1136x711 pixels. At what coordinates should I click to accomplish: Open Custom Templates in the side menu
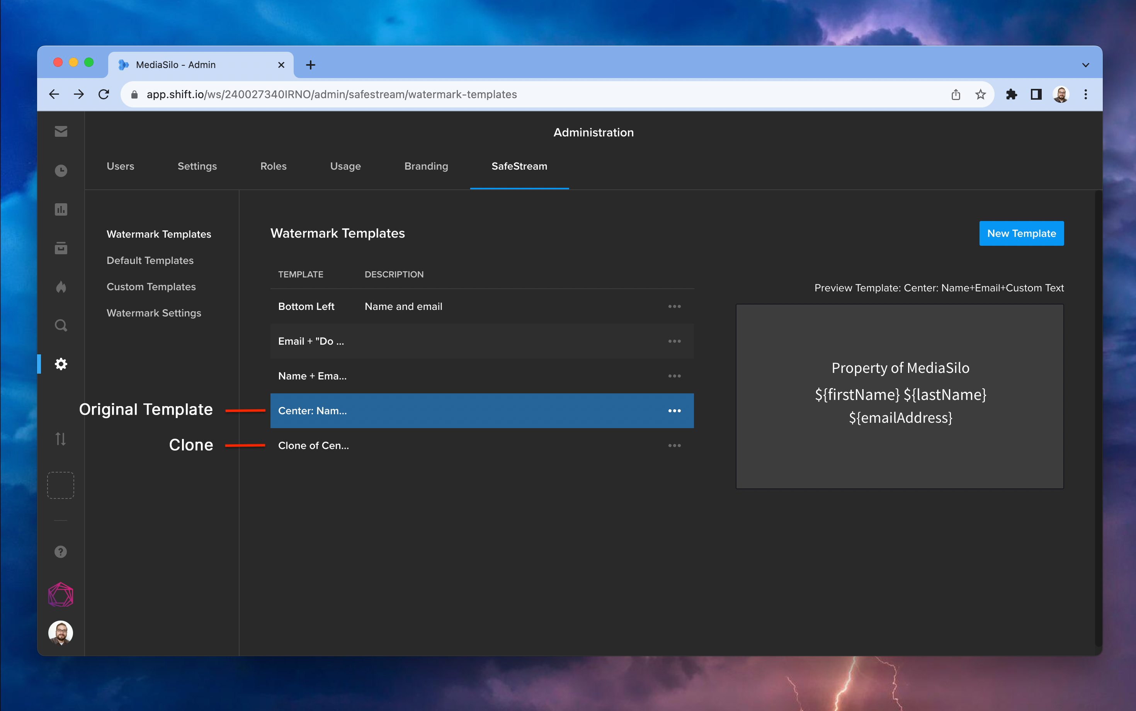click(x=151, y=287)
